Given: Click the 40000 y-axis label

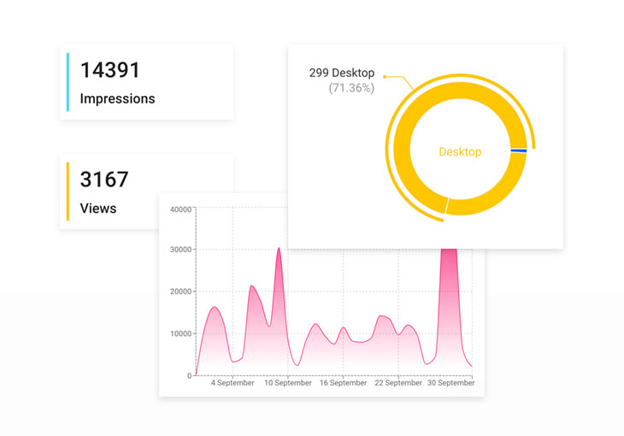Looking at the screenshot, I should [180, 209].
